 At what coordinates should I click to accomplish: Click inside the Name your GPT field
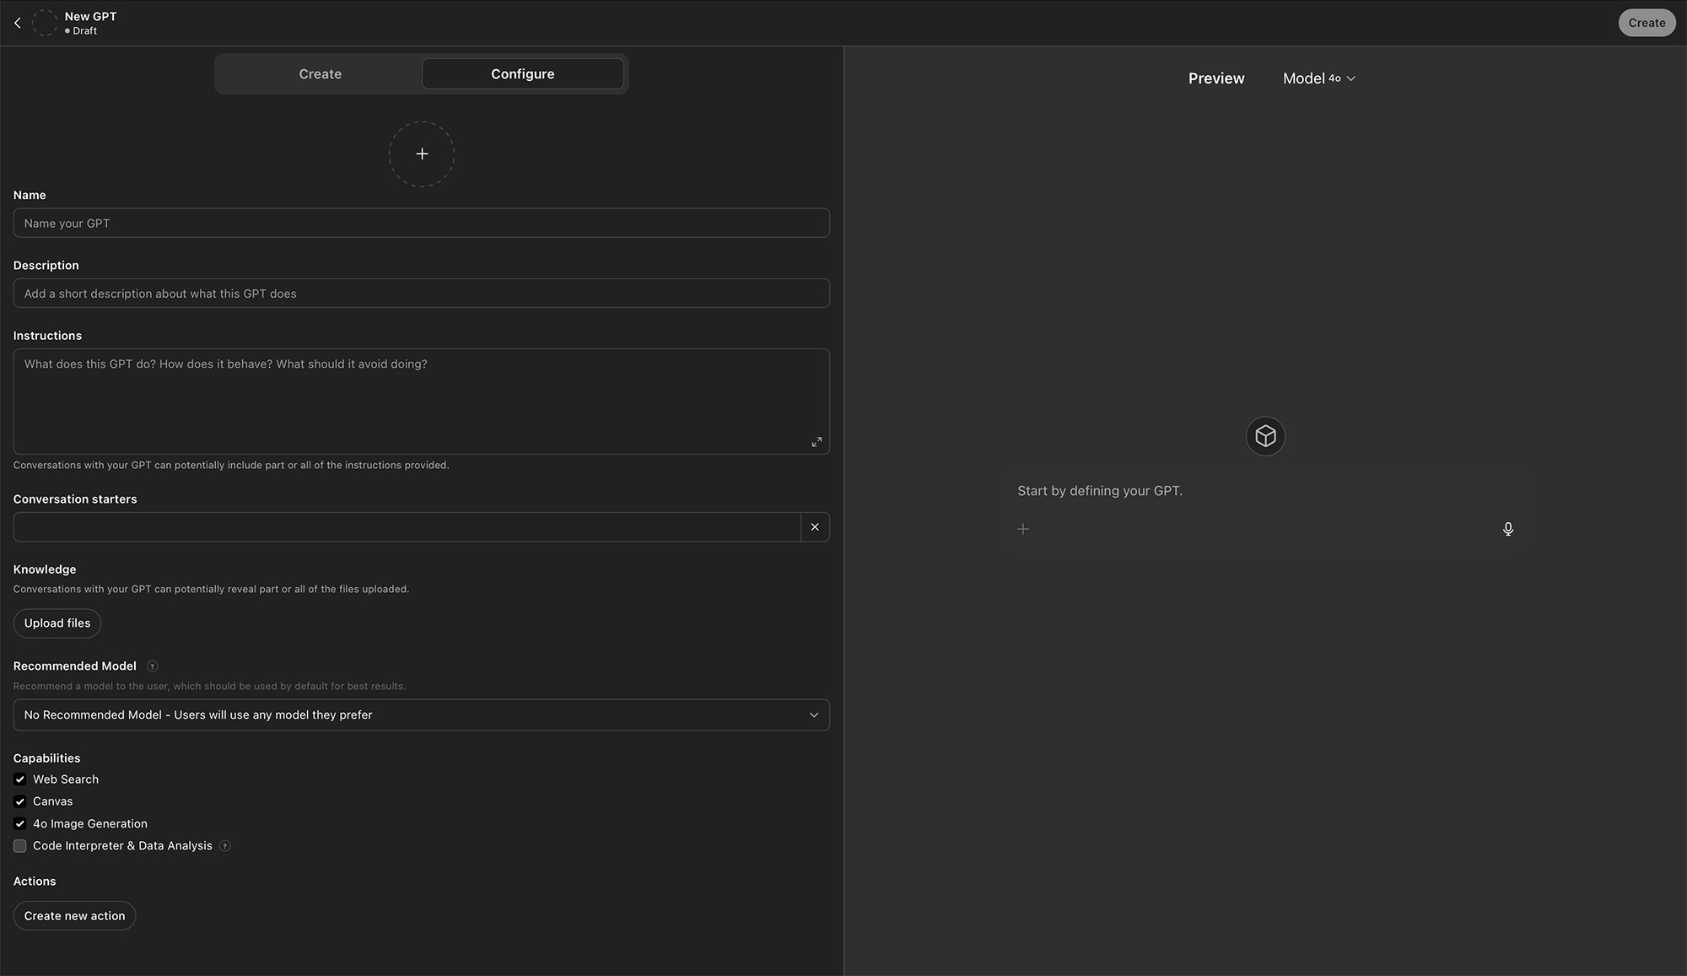click(421, 223)
